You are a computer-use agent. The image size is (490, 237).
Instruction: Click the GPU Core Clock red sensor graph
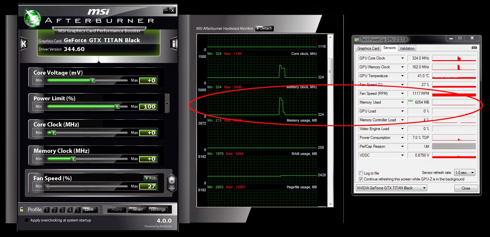[454, 58]
